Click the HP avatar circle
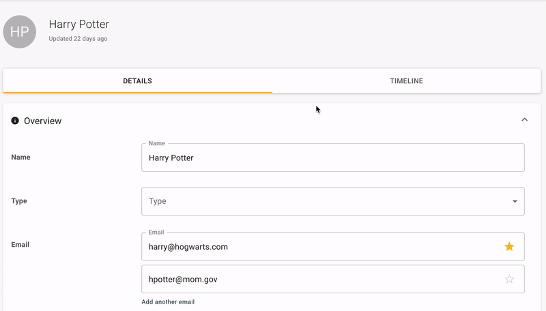 pyautogui.click(x=20, y=31)
